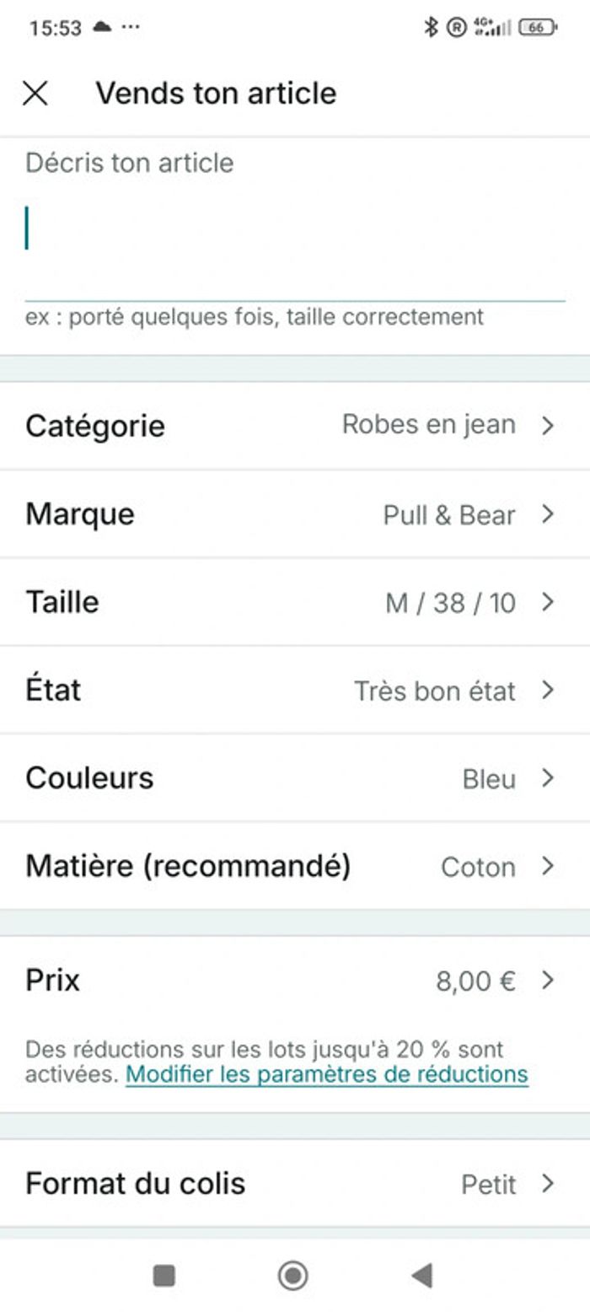Expand the Taille chevron arrow
Screen dimensions: 590x1312
click(548, 601)
